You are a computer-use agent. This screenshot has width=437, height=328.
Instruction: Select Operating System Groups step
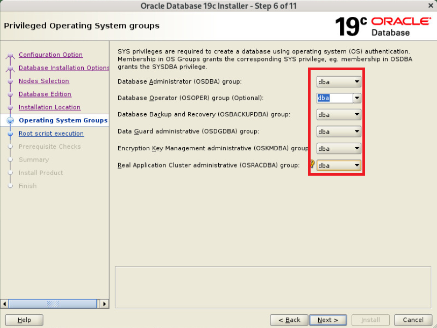coord(63,120)
